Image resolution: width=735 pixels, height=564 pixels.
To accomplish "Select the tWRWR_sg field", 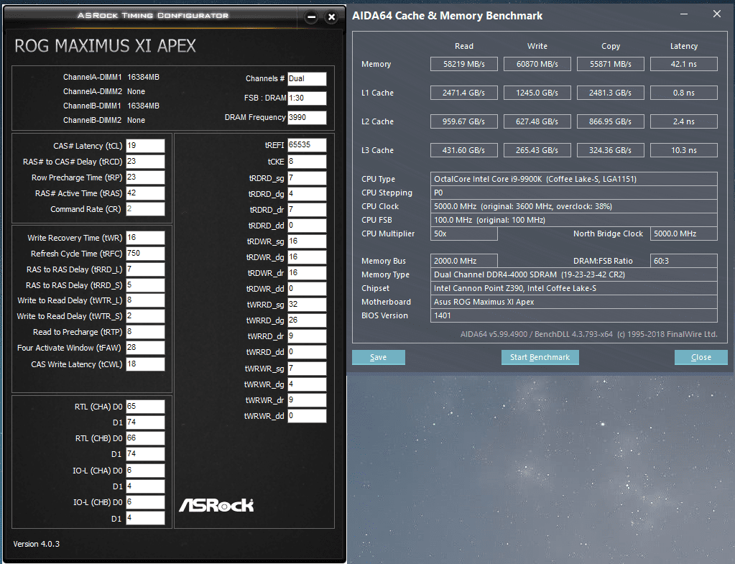I will [x=307, y=369].
